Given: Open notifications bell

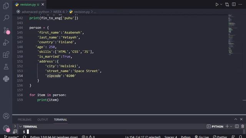Looking at the screenshot, I should [x=241, y=137].
